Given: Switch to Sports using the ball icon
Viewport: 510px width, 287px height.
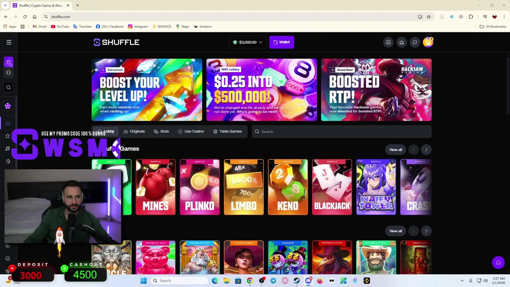Looking at the screenshot, I should coord(8,73).
